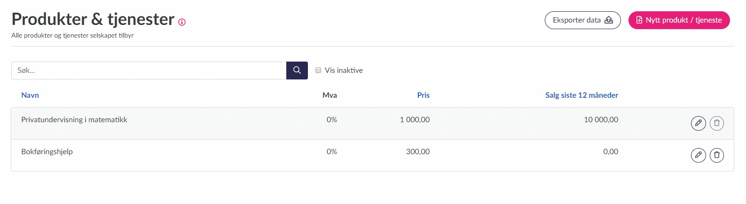
Task: Click the Produkter & tjenester page heading
Action: click(x=93, y=19)
